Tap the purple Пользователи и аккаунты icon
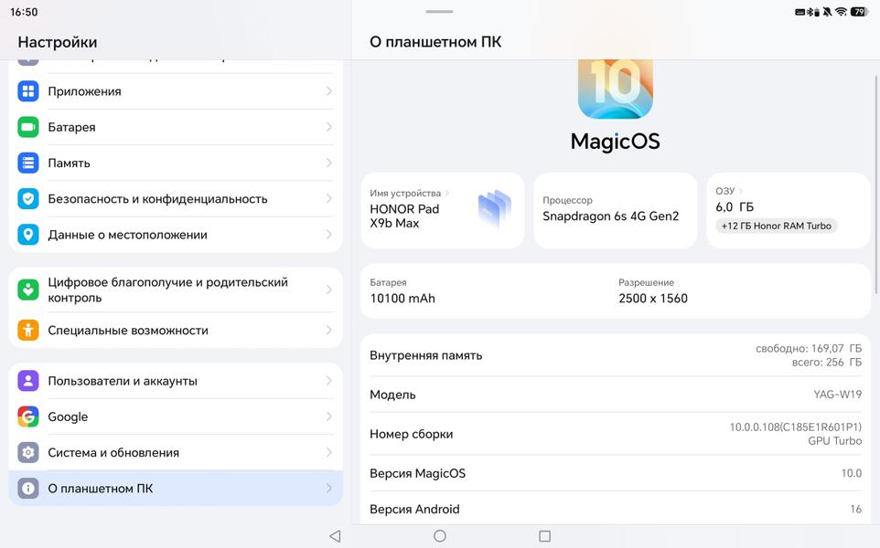880x548 pixels. coord(28,381)
